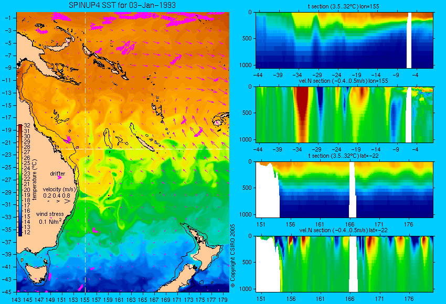This screenshot has width=446, height=304.
Task: Click the -33 latitude tick on SST map
Action: (7, 217)
